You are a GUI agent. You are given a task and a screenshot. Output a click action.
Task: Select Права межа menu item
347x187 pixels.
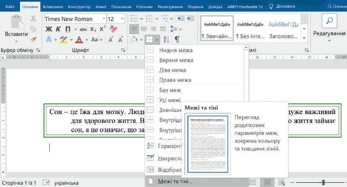[x=195, y=80]
